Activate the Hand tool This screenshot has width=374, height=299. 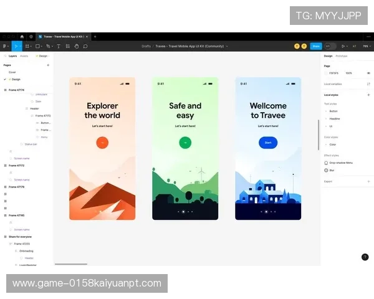tap(77, 46)
